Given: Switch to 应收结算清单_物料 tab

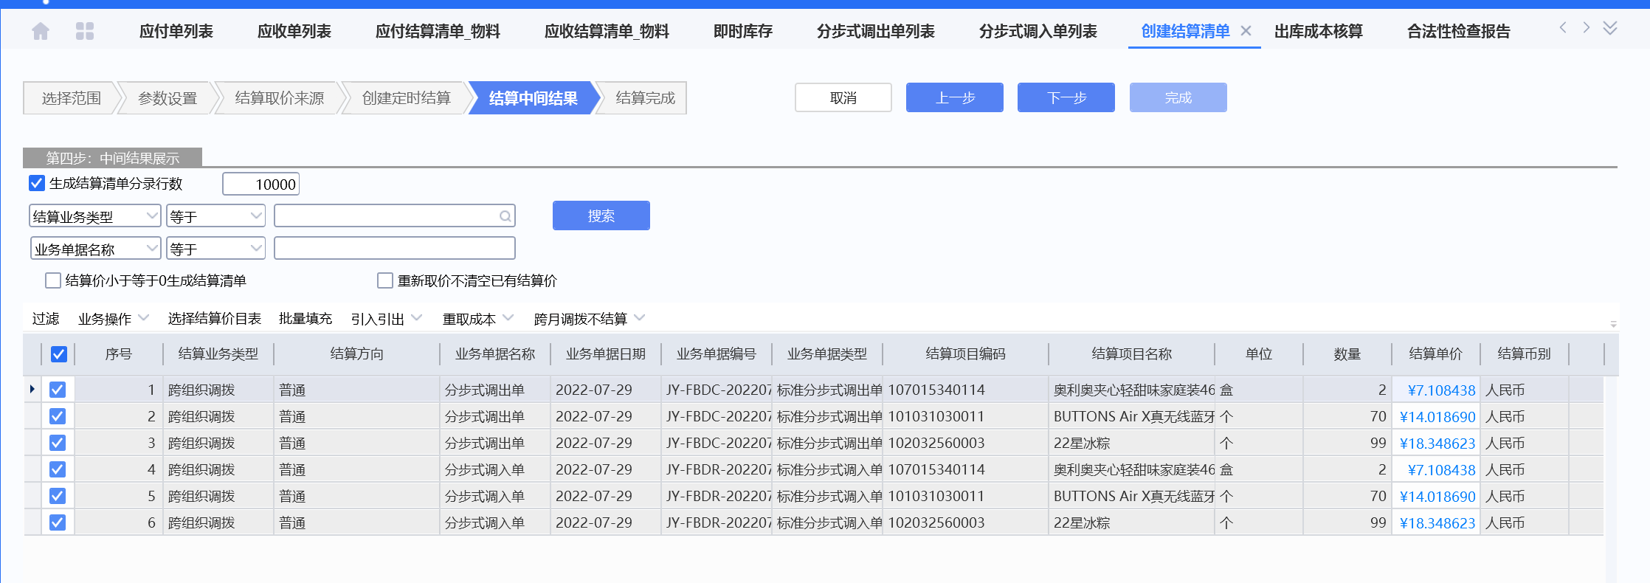Looking at the screenshot, I should [607, 31].
